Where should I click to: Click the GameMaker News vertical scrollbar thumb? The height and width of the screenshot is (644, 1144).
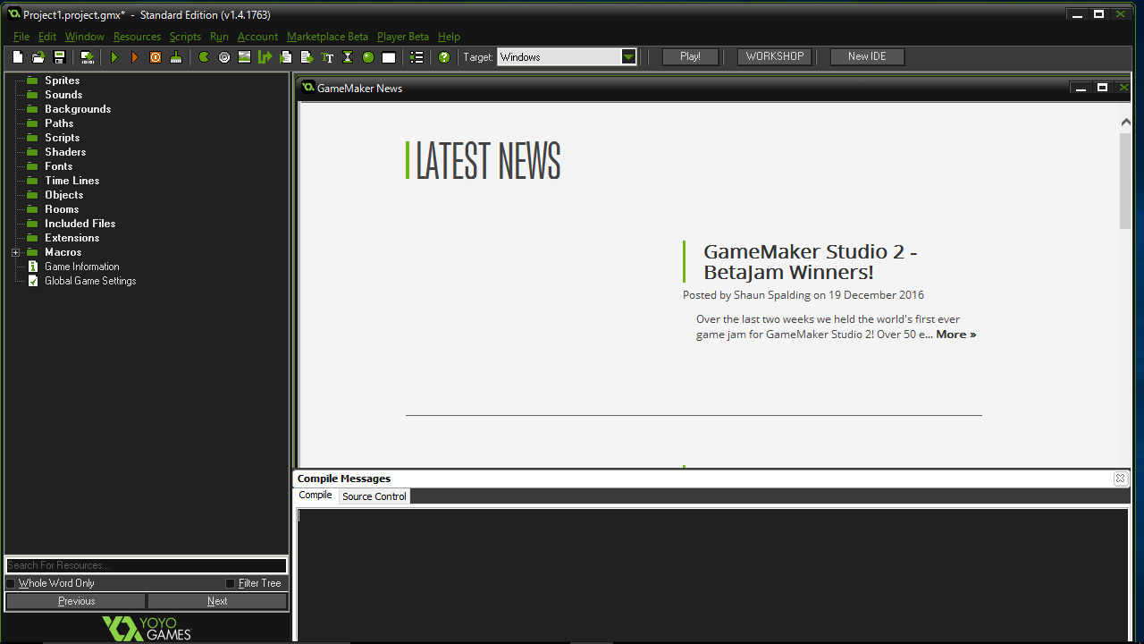tap(1125, 179)
